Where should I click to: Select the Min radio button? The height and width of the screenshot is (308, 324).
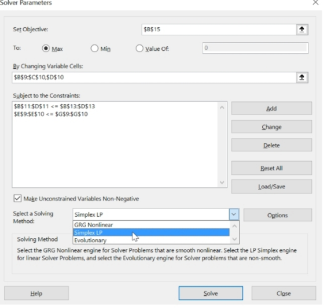94,49
